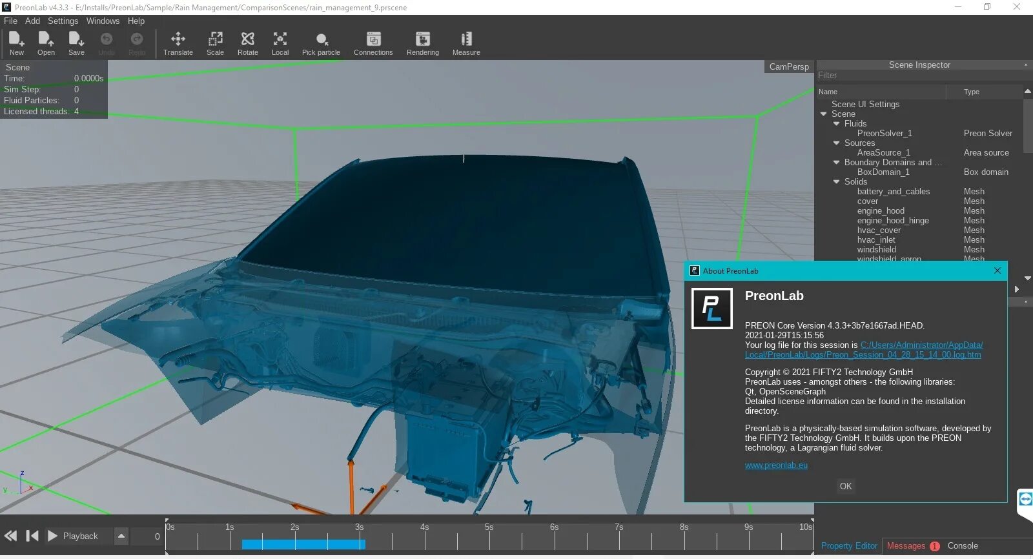This screenshot has width=1033, height=559.
Task: Switch to the Property Editor tab
Action: coord(849,546)
